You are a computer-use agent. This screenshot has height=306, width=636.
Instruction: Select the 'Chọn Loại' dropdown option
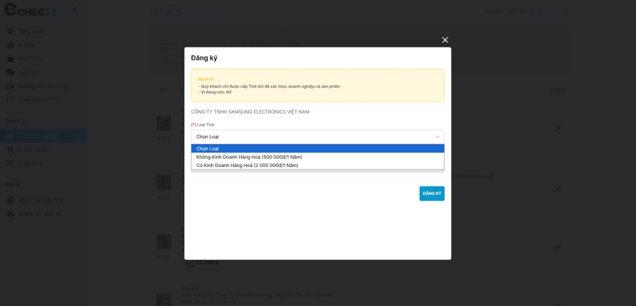317,149
